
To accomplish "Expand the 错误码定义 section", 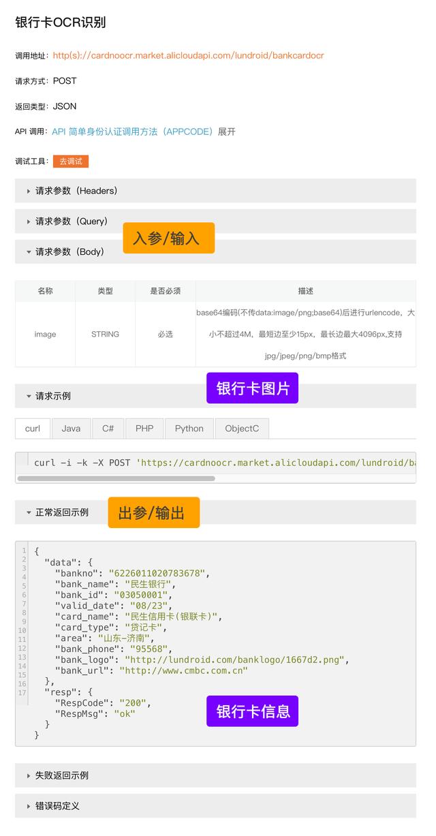I will 57,805.
